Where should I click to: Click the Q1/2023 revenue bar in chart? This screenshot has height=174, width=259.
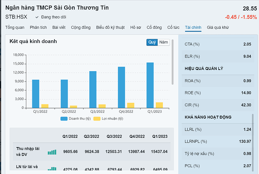(x=150, y=85)
